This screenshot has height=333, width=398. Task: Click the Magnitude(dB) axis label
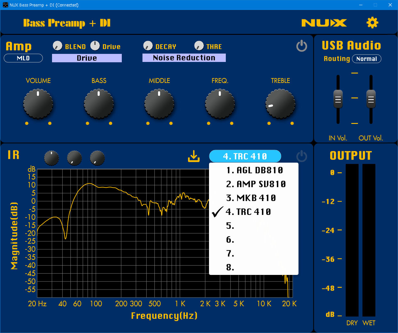coord(14,236)
